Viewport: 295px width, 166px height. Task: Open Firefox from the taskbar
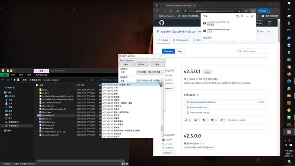coord(289,74)
